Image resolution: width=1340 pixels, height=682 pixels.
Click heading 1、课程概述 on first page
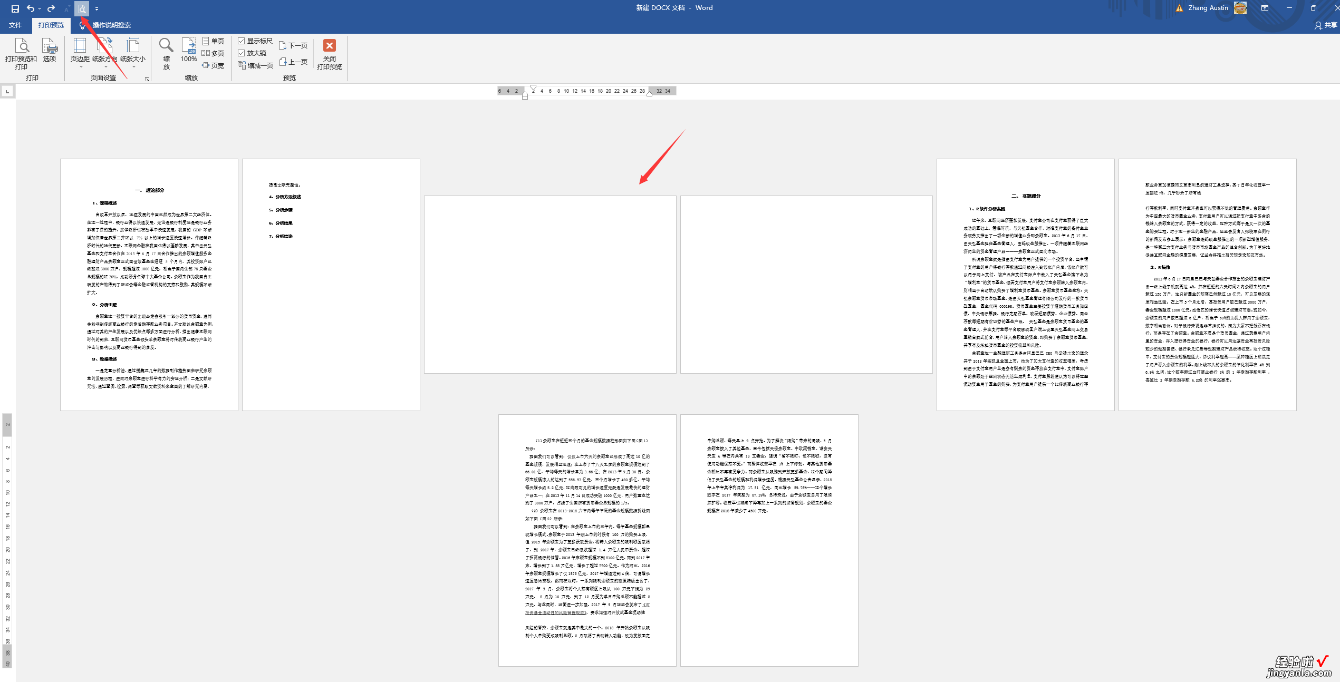tap(104, 203)
